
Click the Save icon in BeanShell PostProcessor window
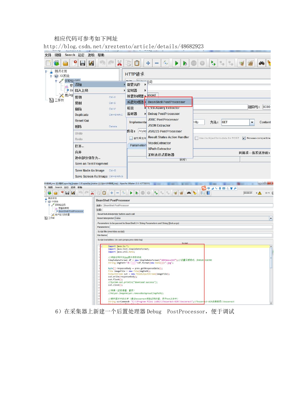(67, 193)
